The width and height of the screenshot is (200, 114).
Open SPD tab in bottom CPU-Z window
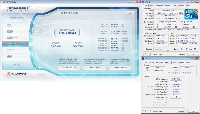(174, 63)
